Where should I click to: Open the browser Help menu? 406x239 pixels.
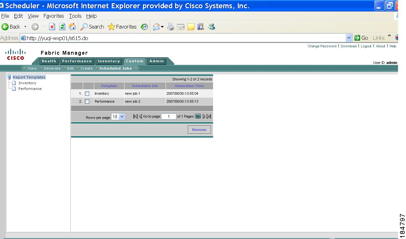[91, 16]
